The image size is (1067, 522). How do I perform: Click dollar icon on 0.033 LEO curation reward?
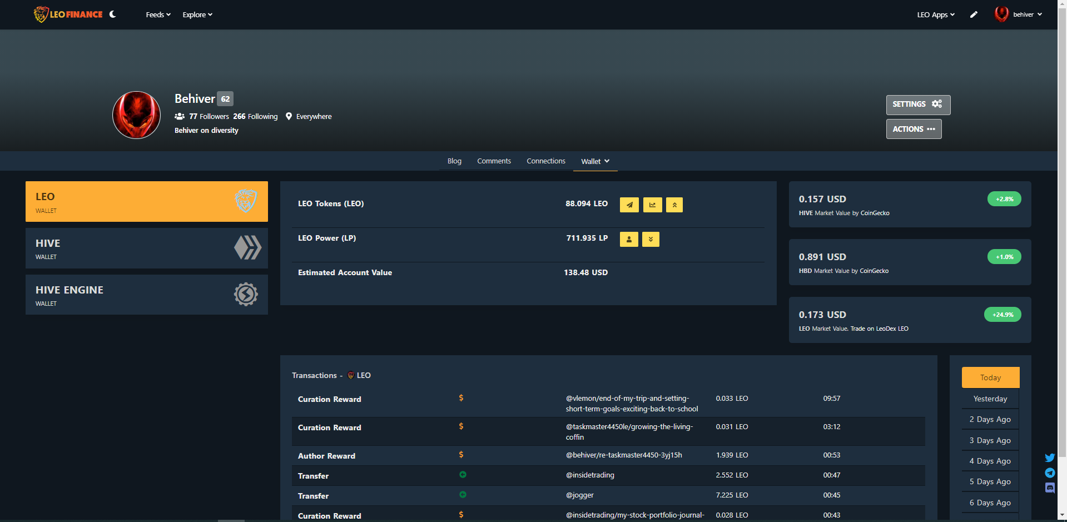point(461,398)
